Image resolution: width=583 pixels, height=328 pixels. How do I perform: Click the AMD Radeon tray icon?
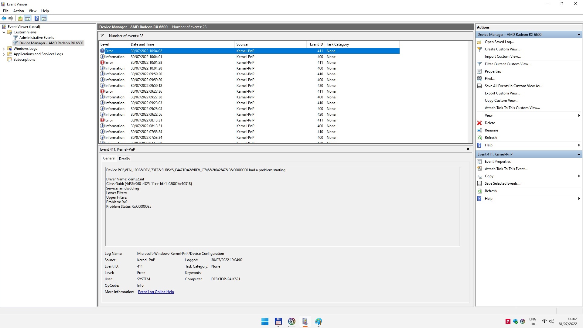pos(508,321)
